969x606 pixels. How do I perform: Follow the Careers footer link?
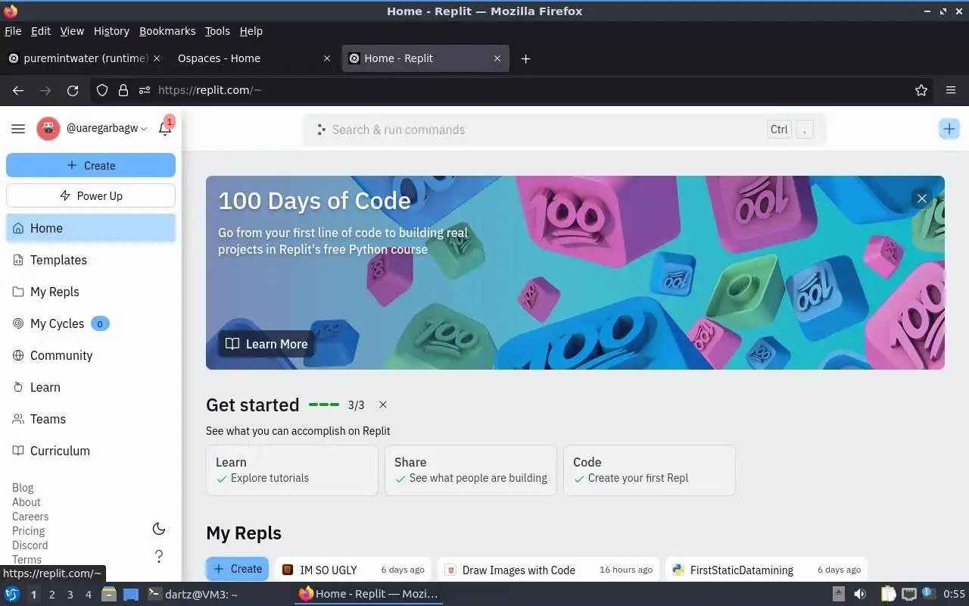point(30,517)
